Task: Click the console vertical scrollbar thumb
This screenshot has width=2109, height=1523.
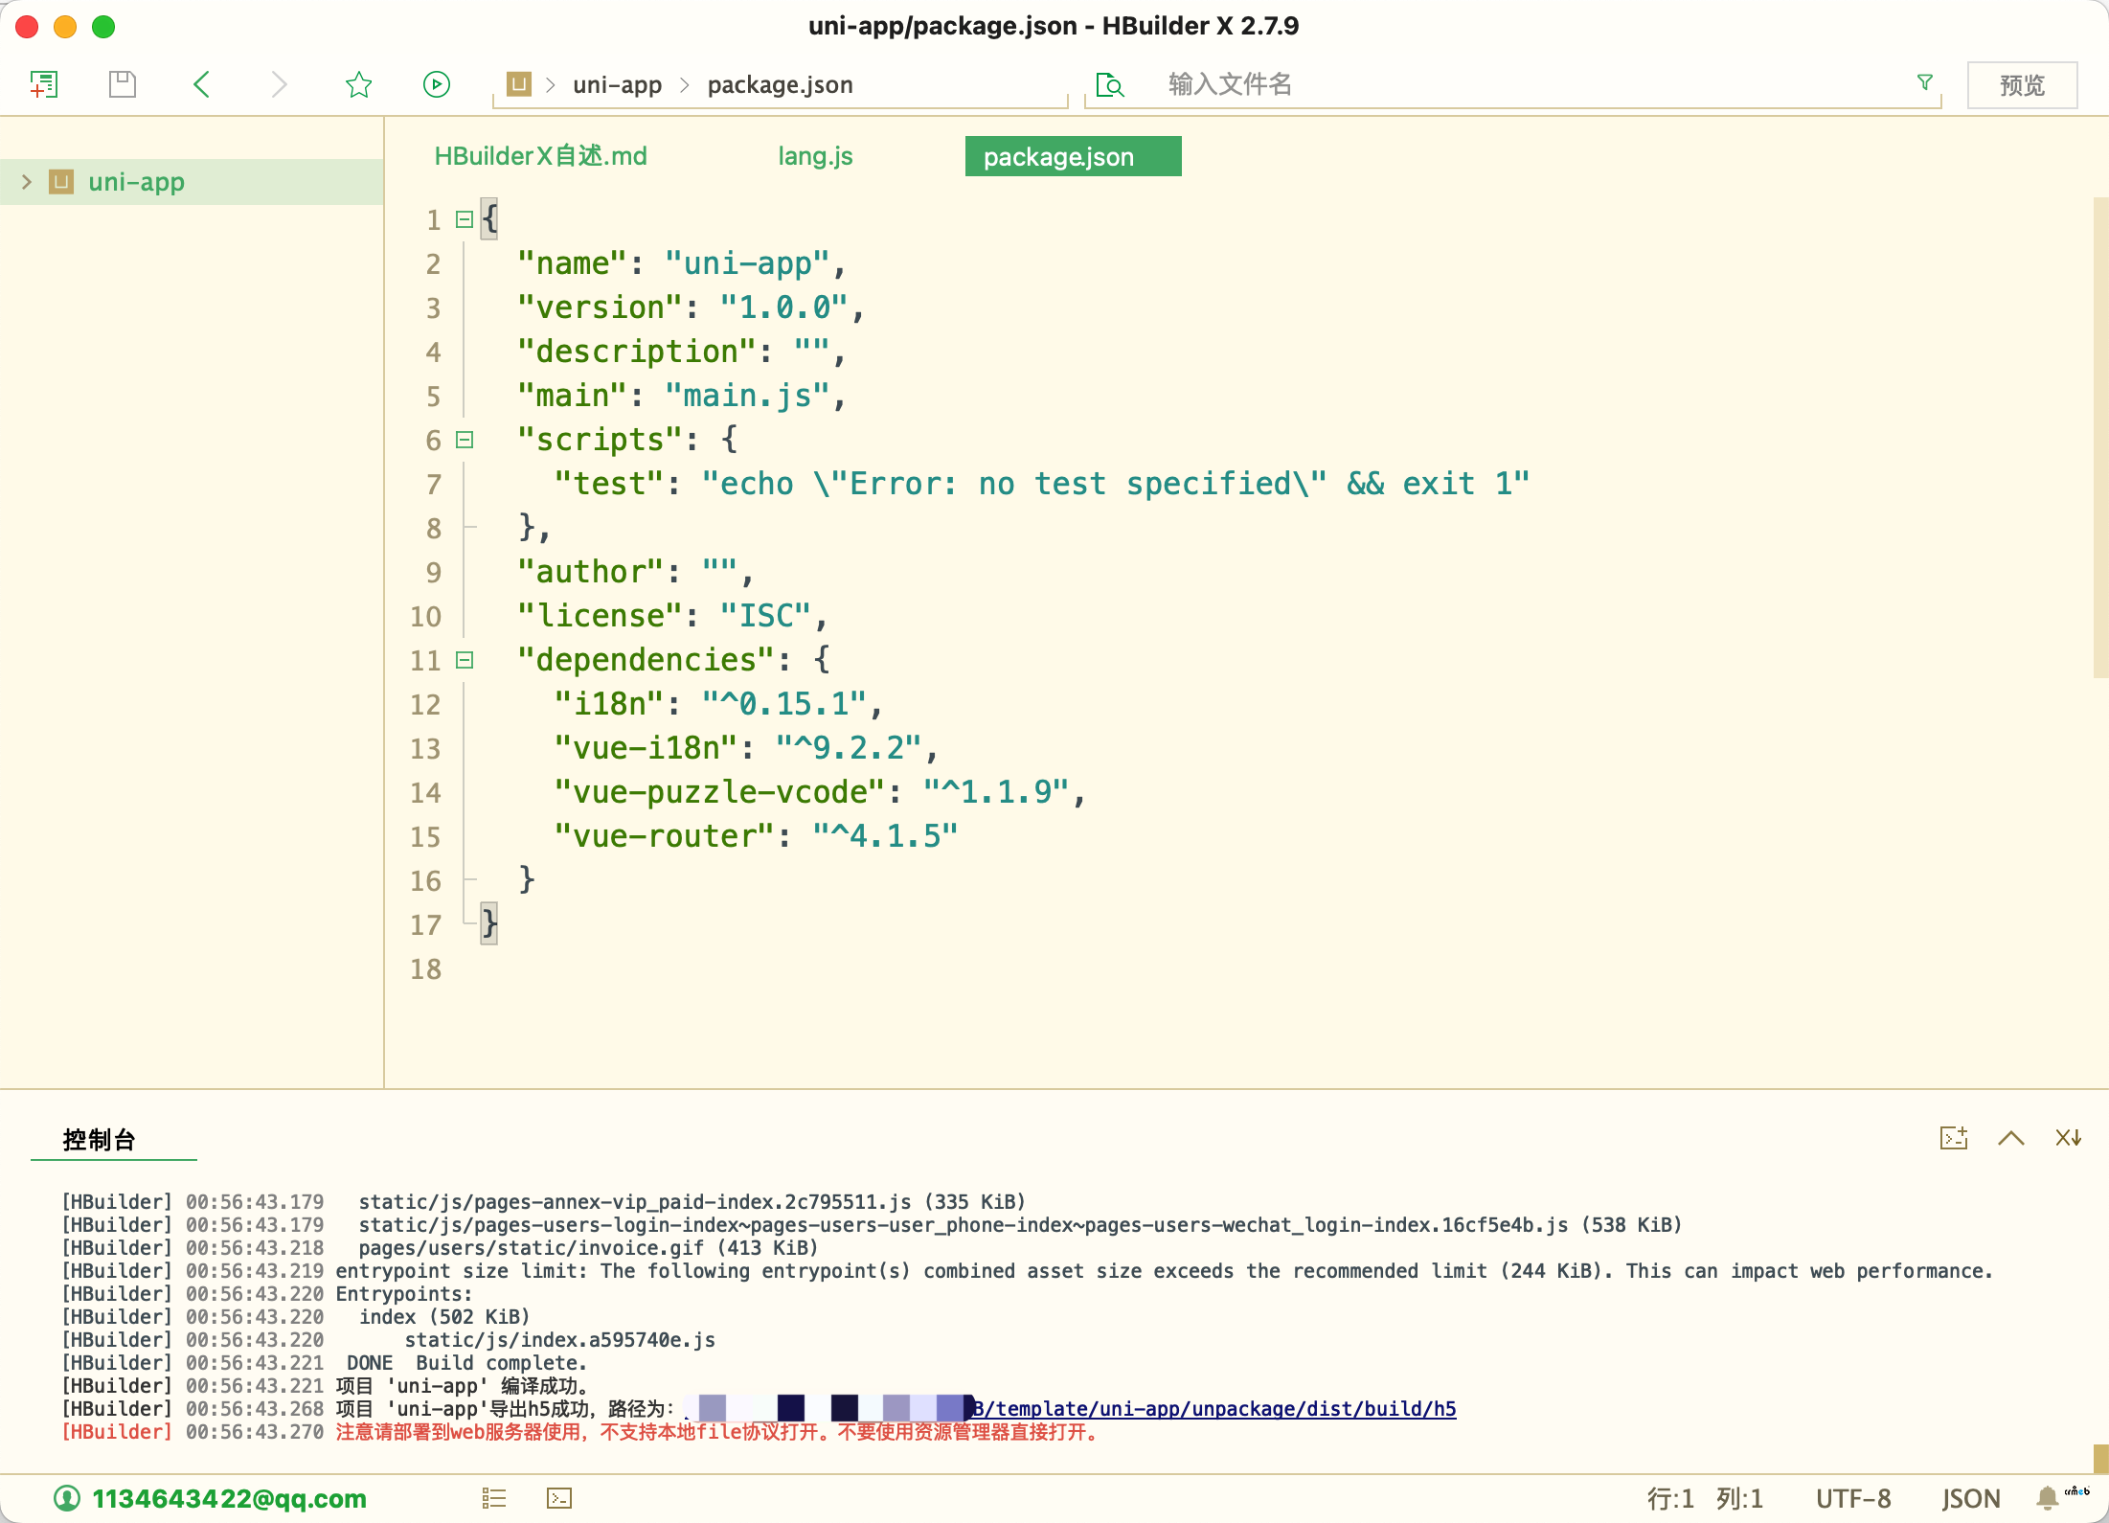Action: (x=2100, y=1459)
